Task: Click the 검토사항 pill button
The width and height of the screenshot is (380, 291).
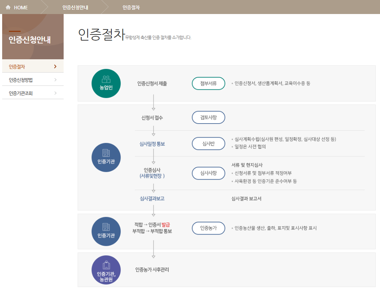Action: point(209,117)
